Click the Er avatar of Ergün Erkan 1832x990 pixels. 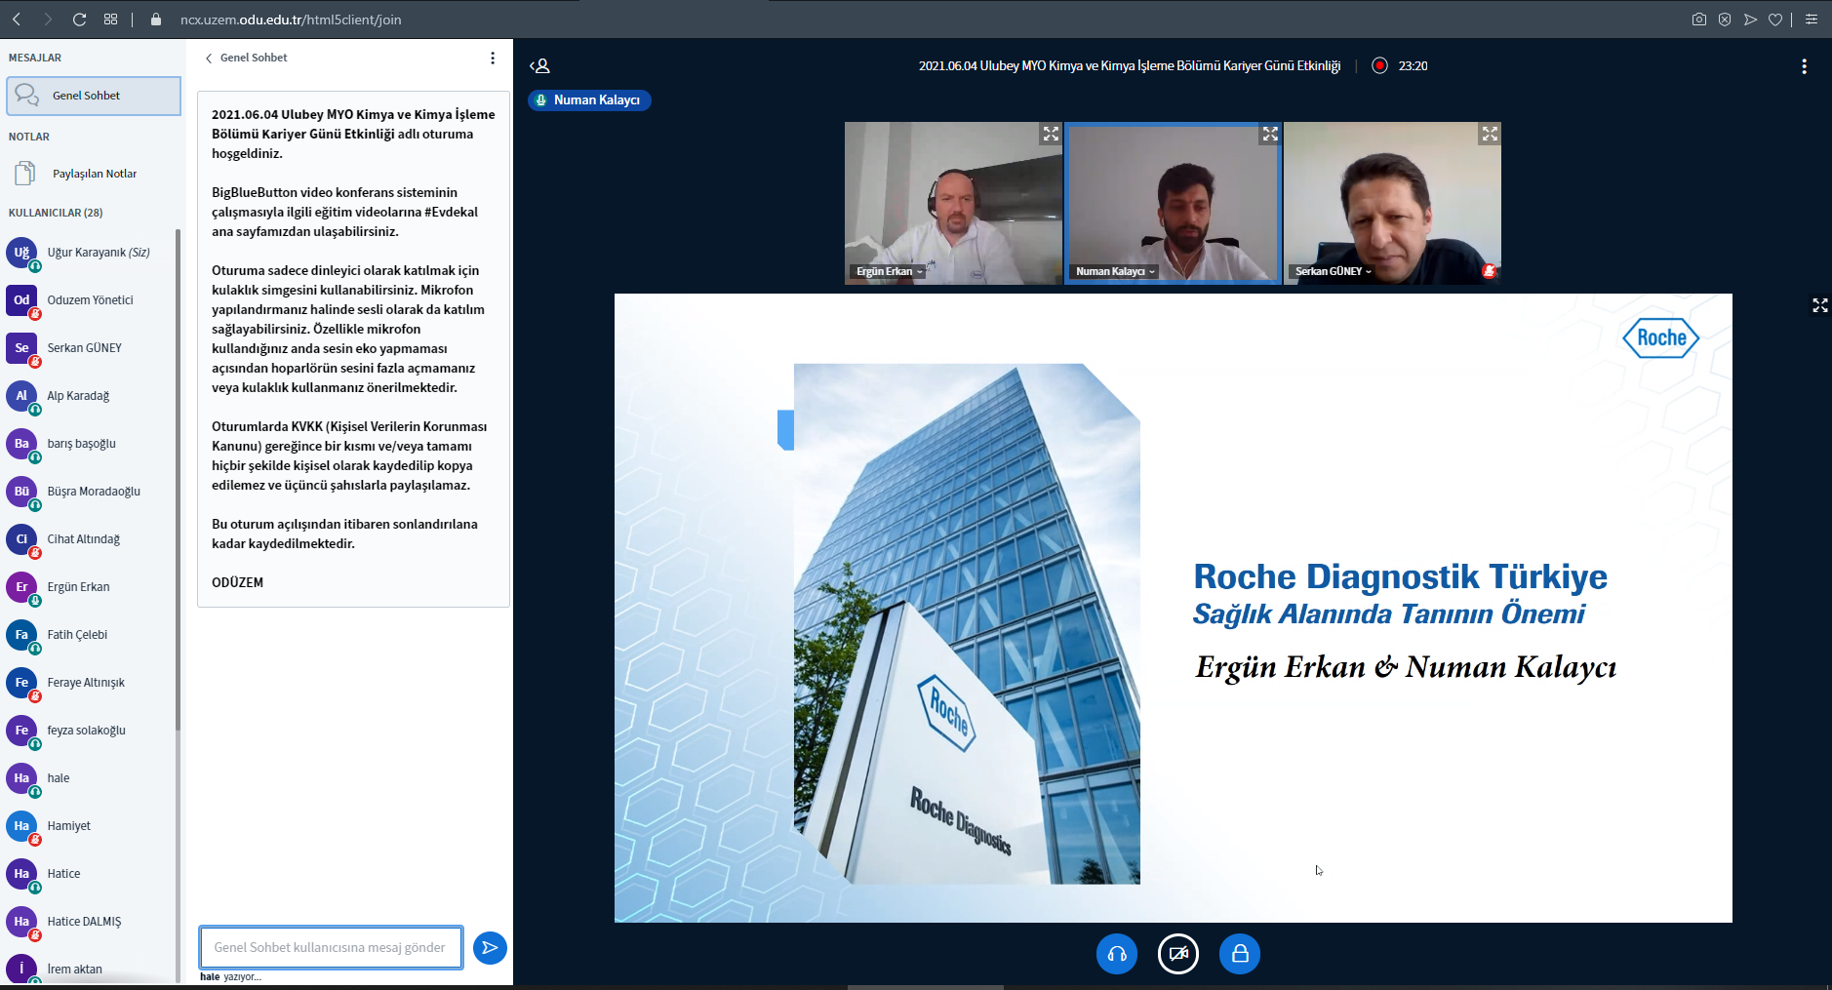tap(21, 587)
